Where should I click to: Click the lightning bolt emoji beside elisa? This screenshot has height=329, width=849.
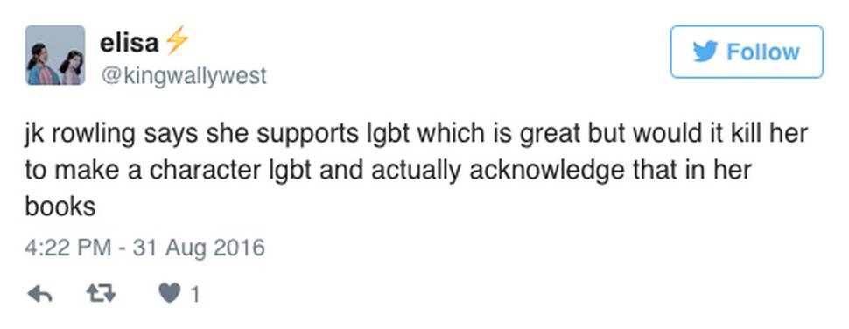pyautogui.click(x=177, y=40)
